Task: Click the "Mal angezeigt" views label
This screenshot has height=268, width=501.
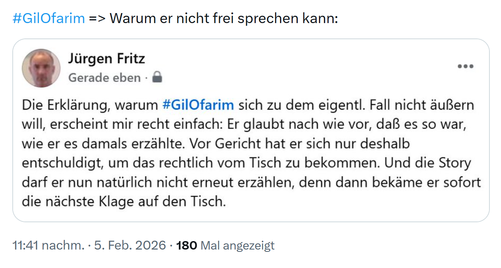Action: coord(238,245)
